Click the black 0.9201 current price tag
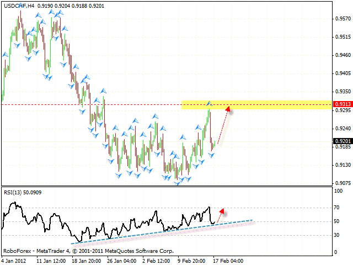This screenshot has height=265, width=353. (x=343, y=141)
